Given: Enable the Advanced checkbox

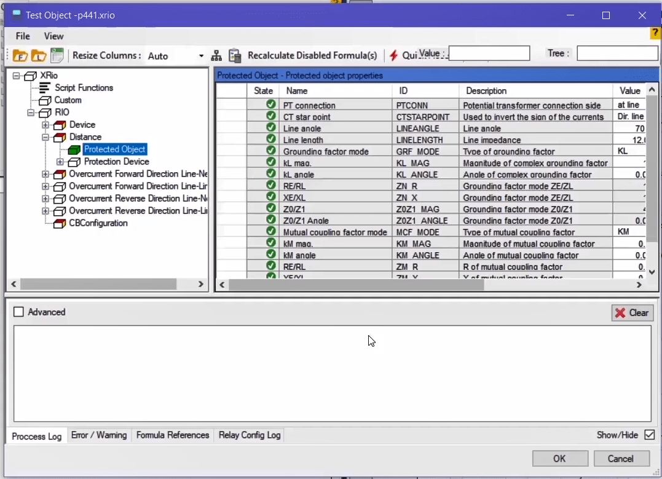Looking at the screenshot, I should pos(19,312).
